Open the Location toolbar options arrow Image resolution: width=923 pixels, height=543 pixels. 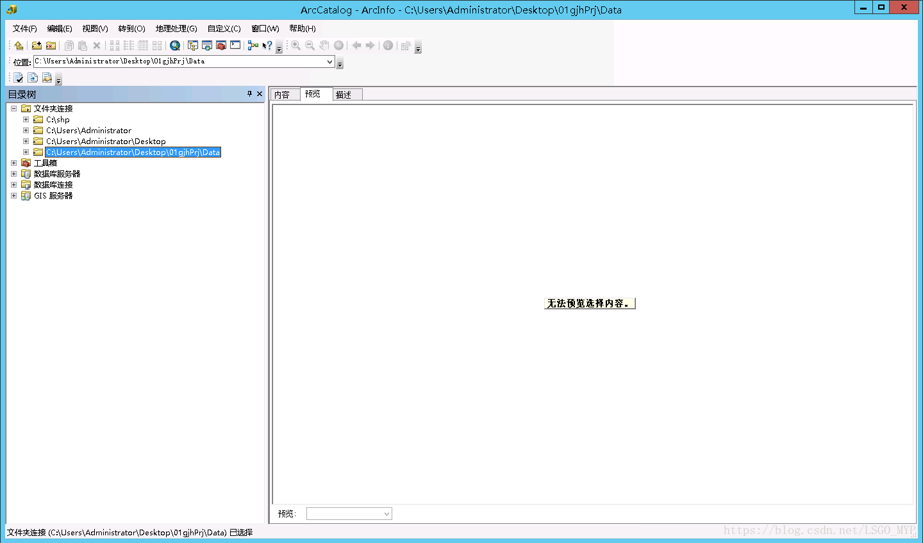340,63
